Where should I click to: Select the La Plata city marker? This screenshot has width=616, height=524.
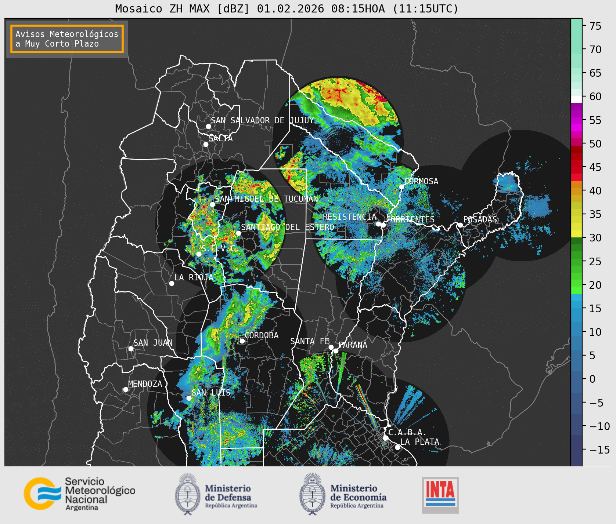(397, 447)
